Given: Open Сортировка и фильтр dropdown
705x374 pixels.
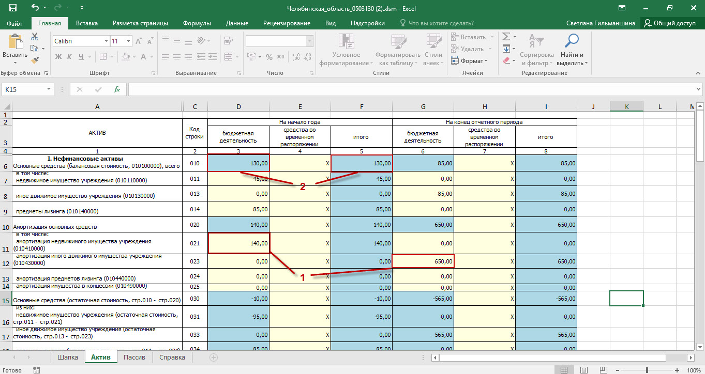Looking at the screenshot, I should [x=536, y=50].
